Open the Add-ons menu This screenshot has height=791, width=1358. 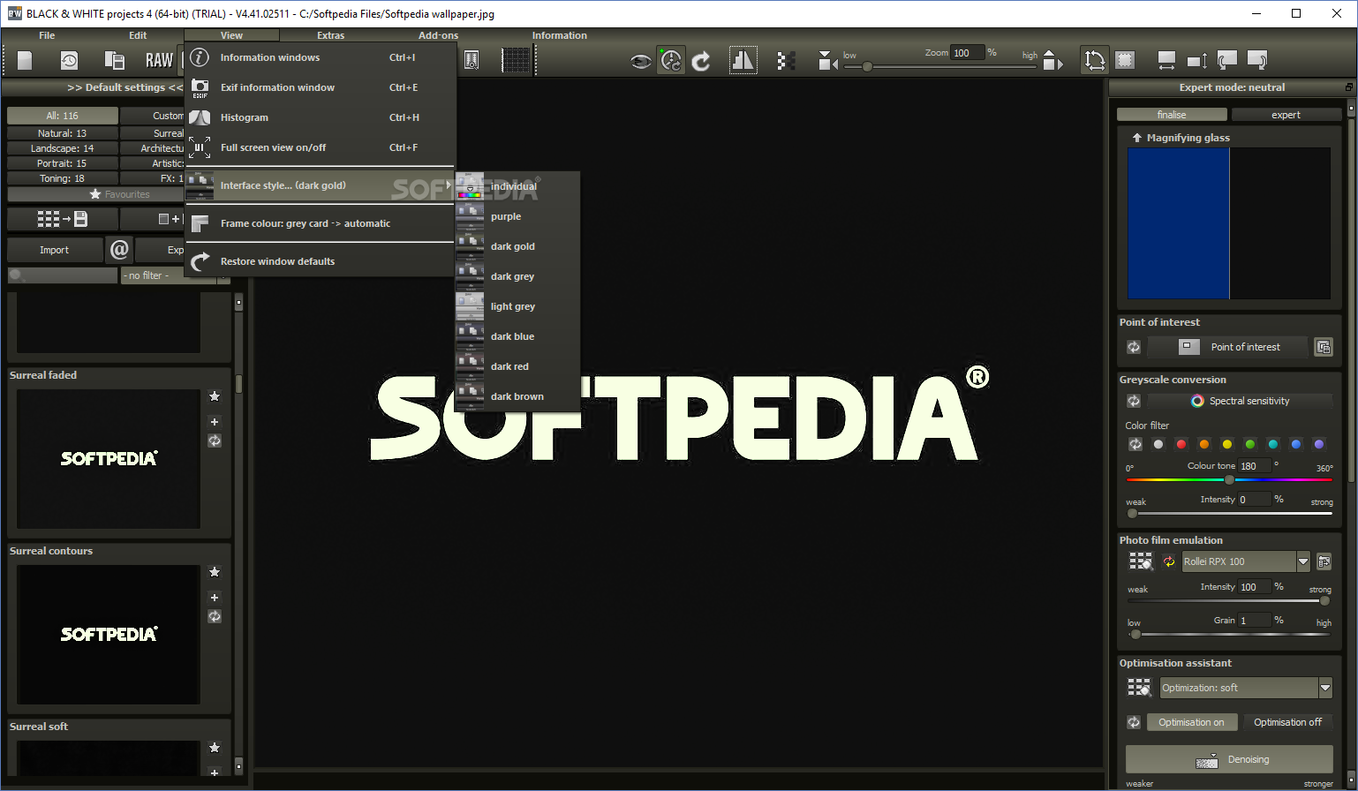pos(439,35)
